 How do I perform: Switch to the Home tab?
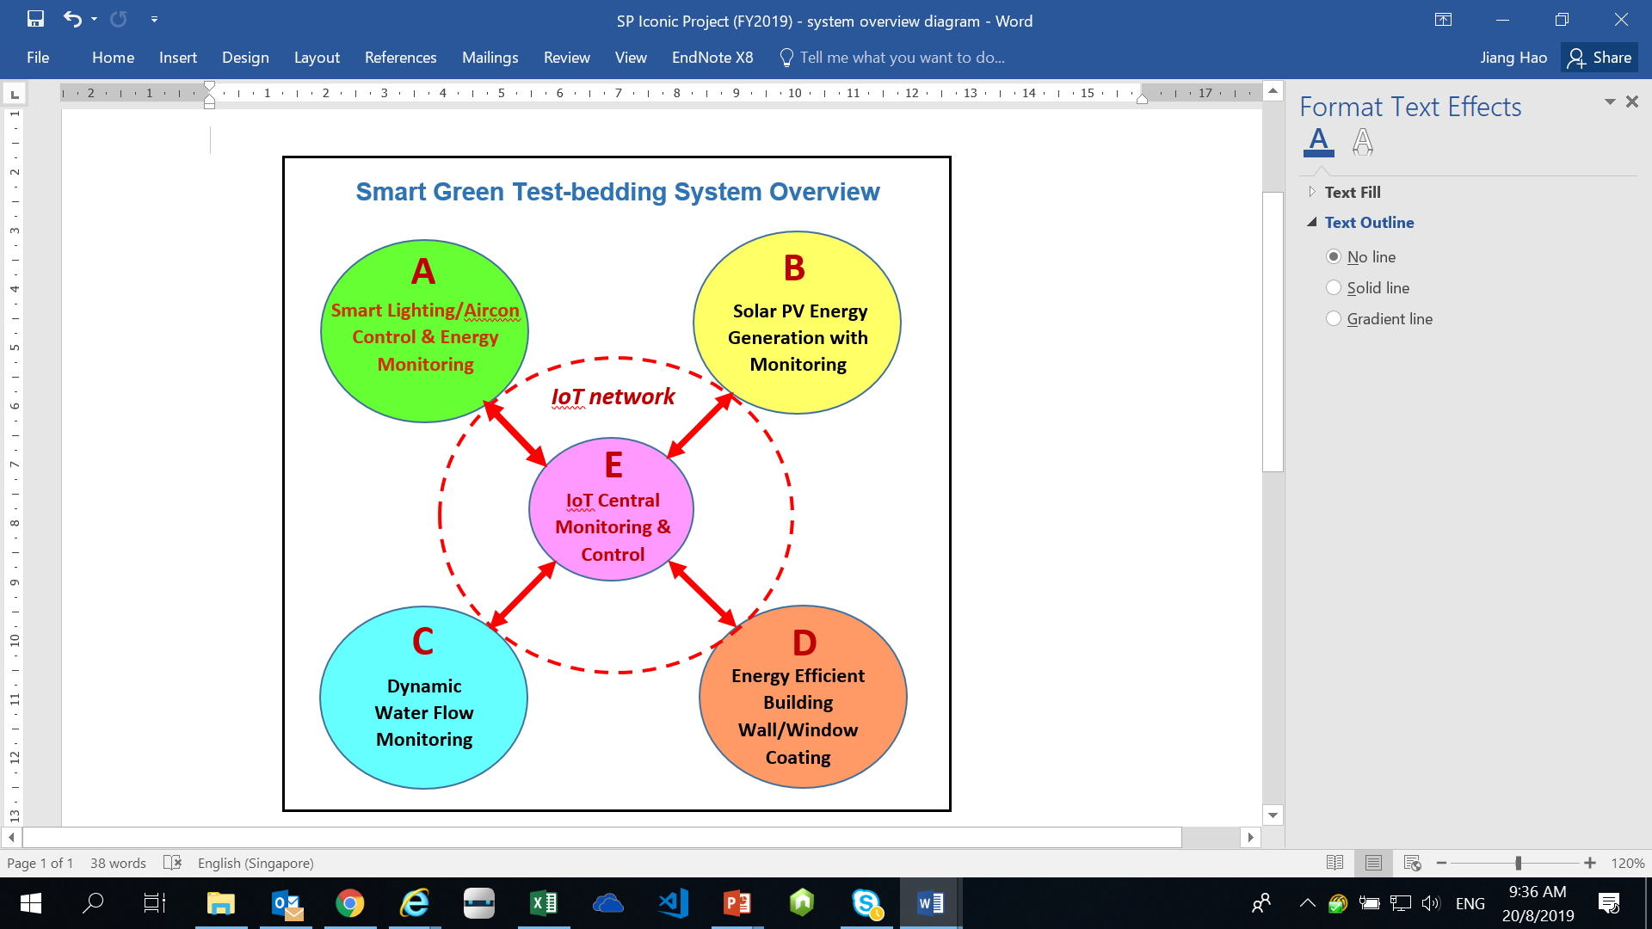pos(113,58)
